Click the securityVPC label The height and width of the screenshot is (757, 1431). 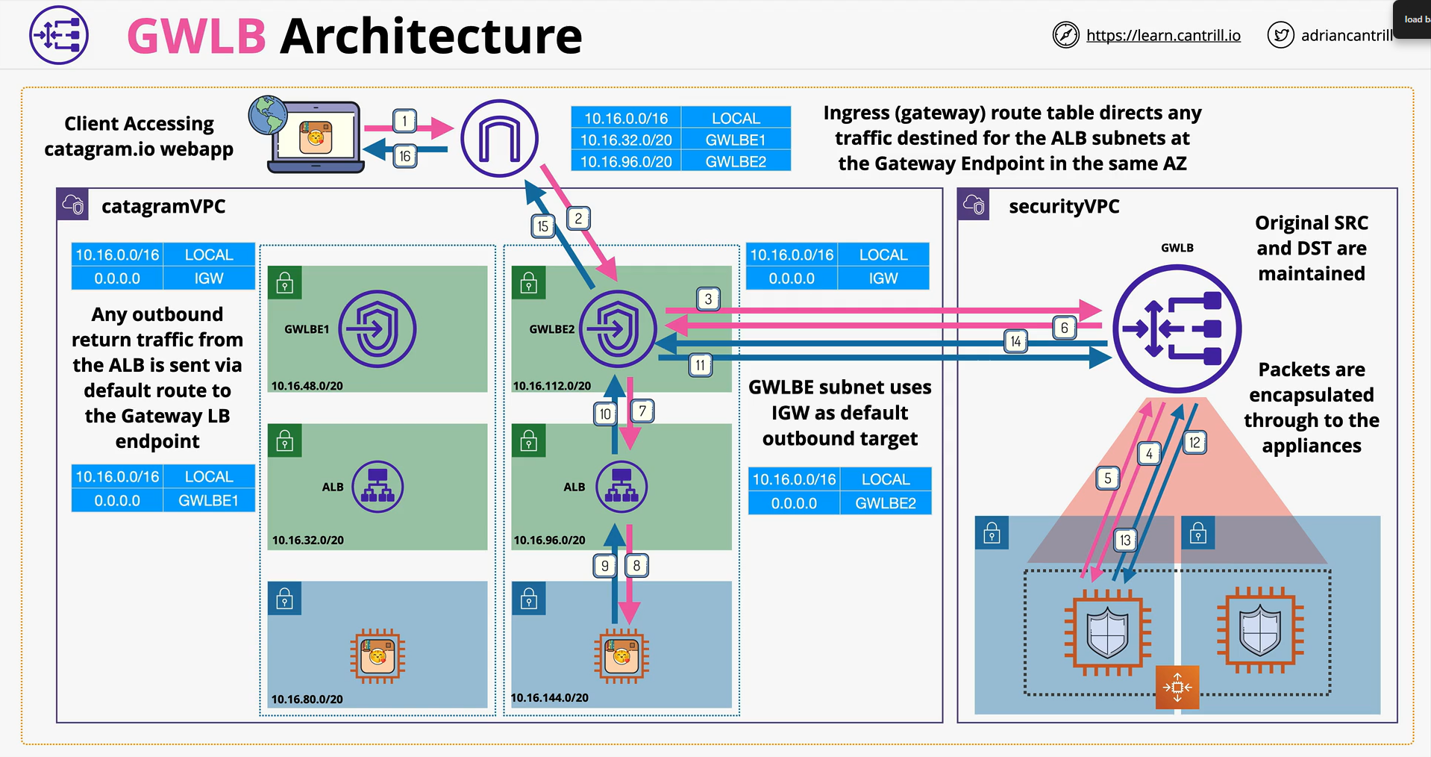pos(1064,206)
